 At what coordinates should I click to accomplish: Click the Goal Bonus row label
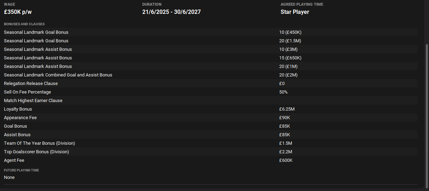click(15, 126)
